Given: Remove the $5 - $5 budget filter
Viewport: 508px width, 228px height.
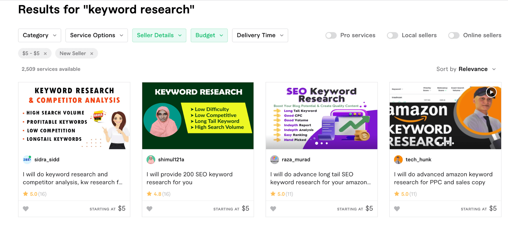Looking at the screenshot, I should point(45,54).
